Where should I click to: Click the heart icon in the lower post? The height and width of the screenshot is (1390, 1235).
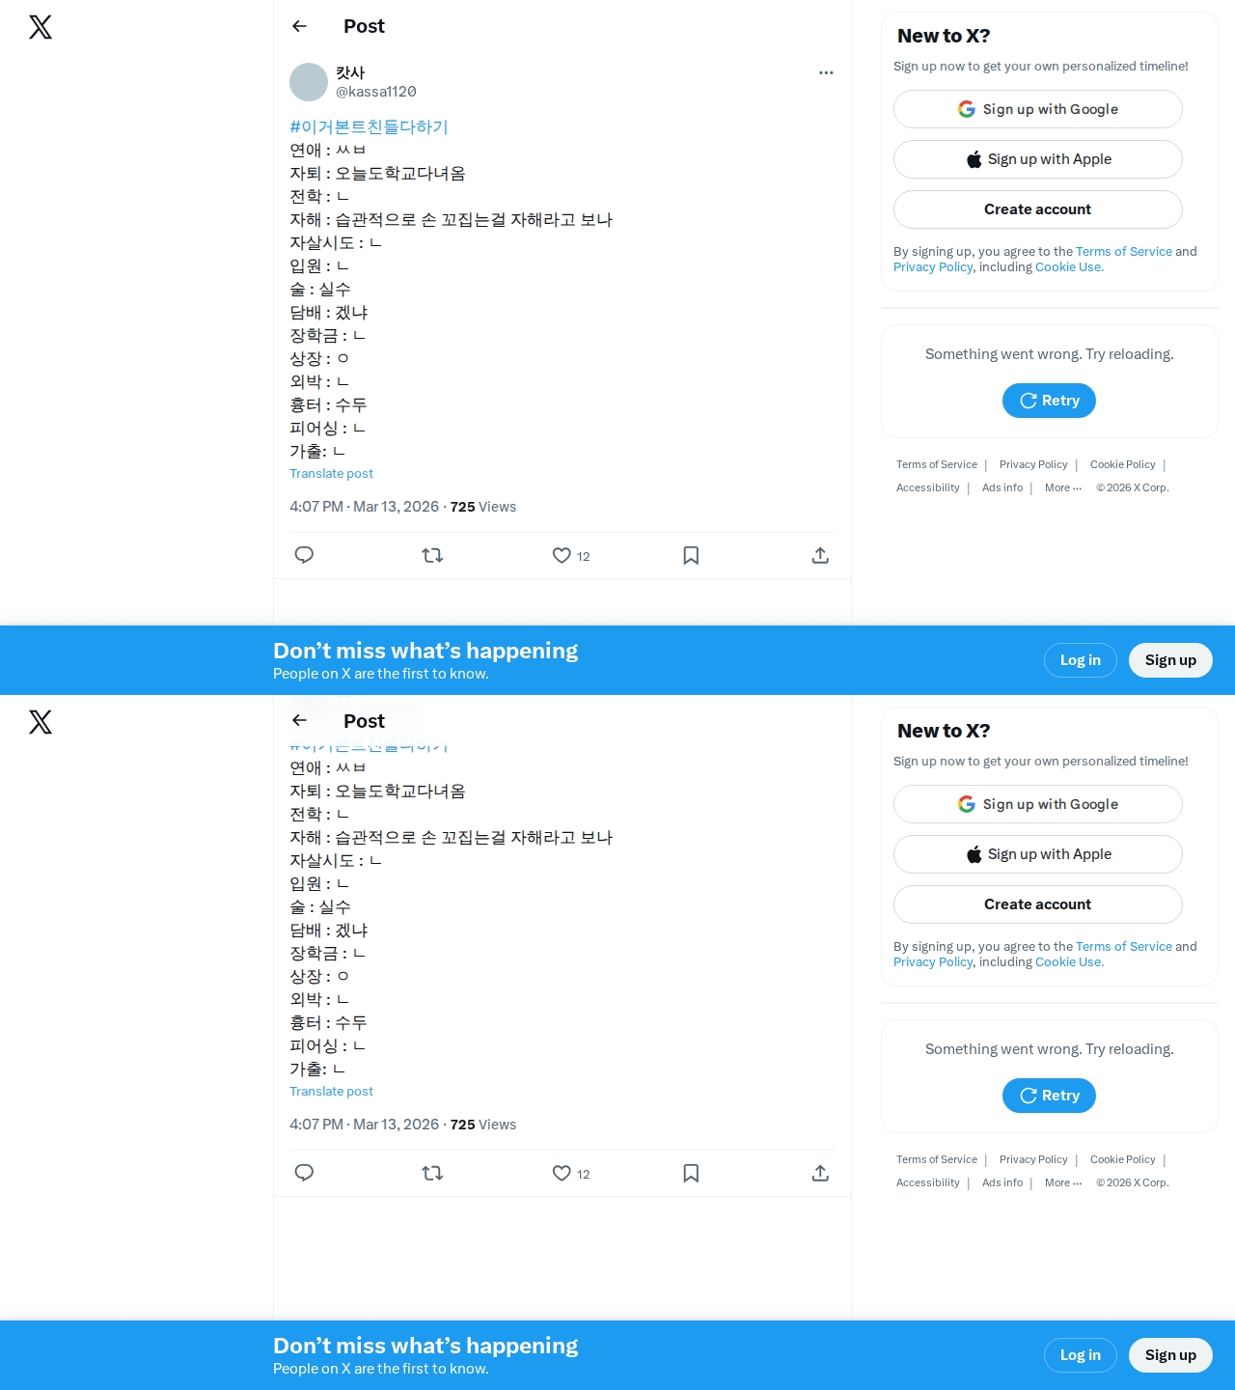pos(562,1173)
